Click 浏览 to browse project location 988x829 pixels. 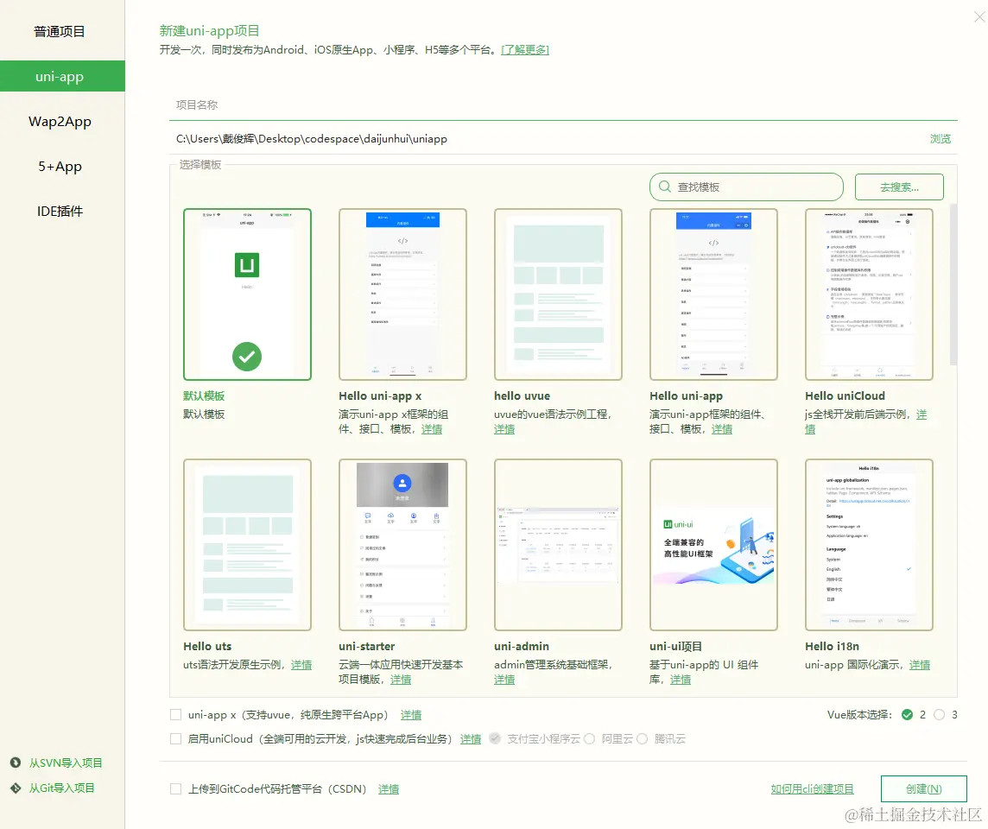click(x=940, y=138)
